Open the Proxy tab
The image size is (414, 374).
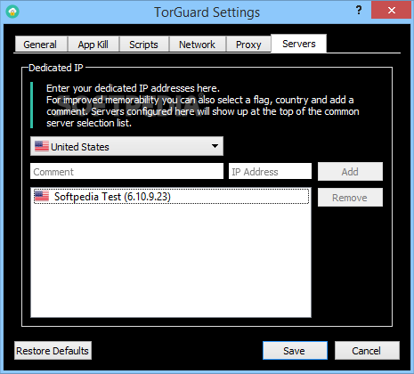coord(248,45)
